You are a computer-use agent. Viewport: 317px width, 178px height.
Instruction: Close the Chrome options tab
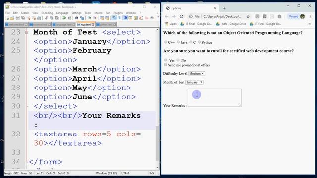pyautogui.click(x=215, y=8)
